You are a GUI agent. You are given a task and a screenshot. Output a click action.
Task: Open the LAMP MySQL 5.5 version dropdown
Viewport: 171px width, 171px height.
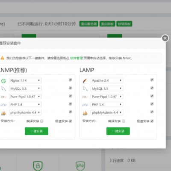coord(107,88)
